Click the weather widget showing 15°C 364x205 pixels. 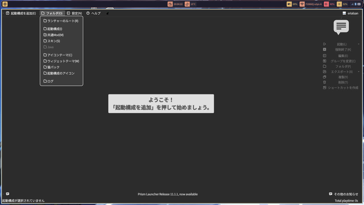[191, 4]
